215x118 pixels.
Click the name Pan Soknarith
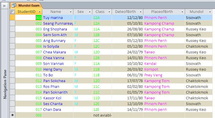point(55,92)
